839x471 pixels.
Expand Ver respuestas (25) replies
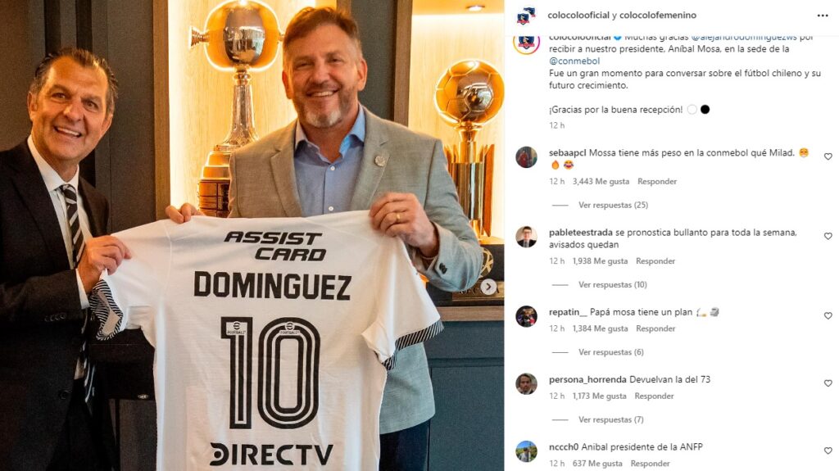pos(613,205)
